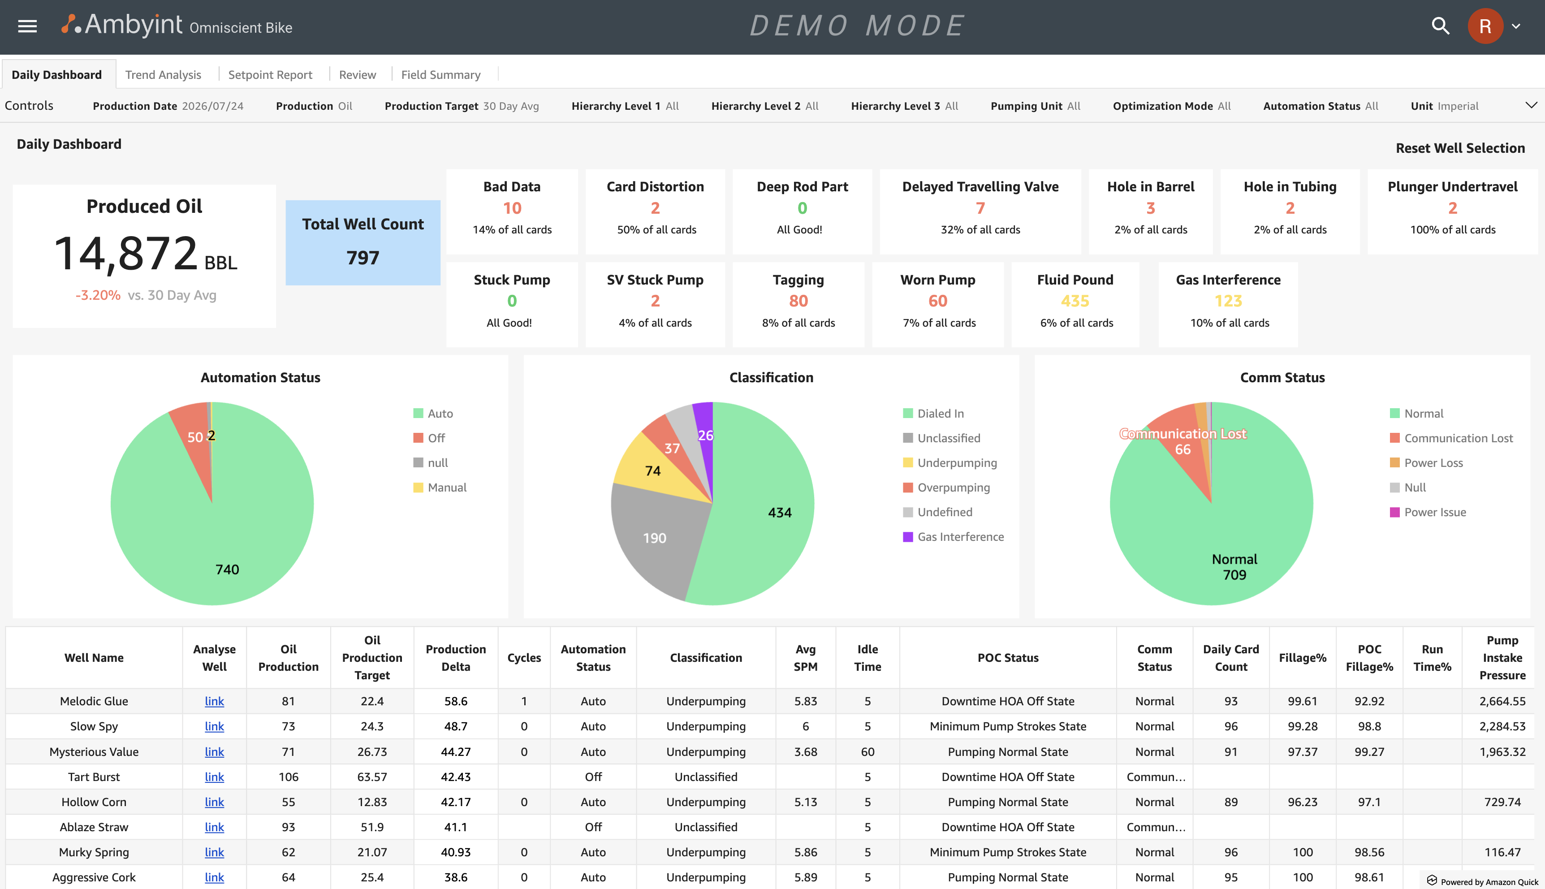This screenshot has width=1545, height=889.
Task: Open the Unit Imperial control
Action: coord(1444,106)
